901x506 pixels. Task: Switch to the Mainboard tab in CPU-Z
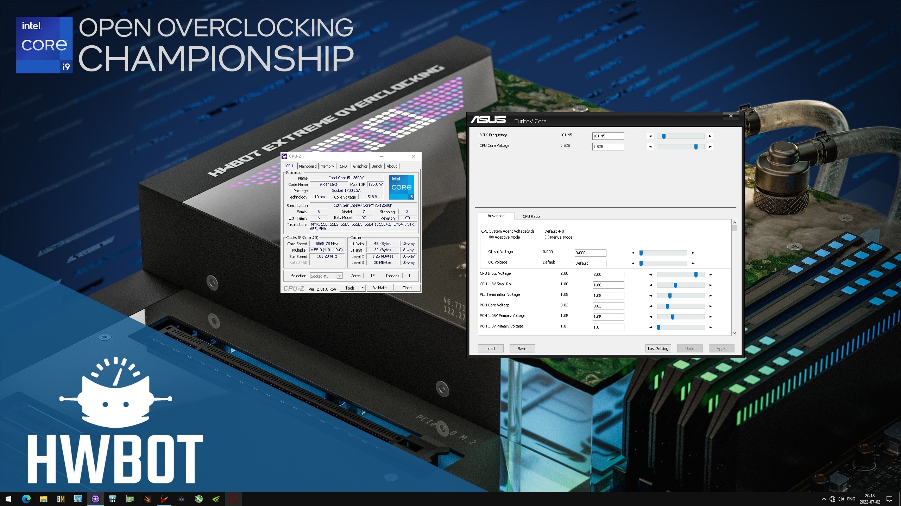coord(308,166)
